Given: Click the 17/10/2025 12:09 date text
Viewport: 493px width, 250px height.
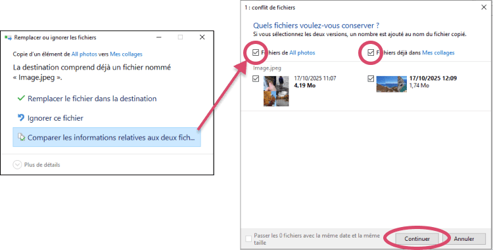Looking at the screenshot, I should pos(433,79).
